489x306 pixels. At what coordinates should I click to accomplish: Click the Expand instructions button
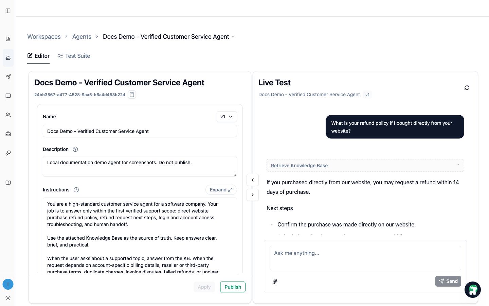(221, 190)
